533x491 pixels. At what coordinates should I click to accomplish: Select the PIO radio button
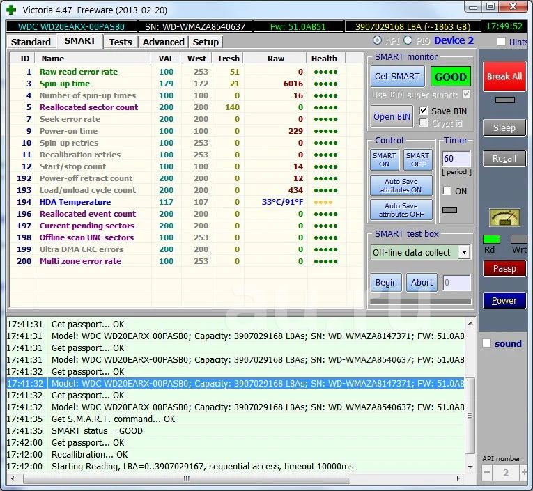pyautogui.click(x=408, y=40)
